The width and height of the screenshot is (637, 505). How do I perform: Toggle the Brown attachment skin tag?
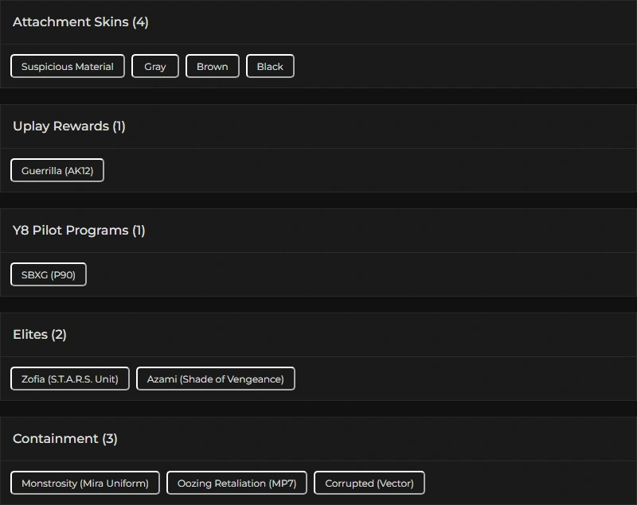(x=212, y=67)
